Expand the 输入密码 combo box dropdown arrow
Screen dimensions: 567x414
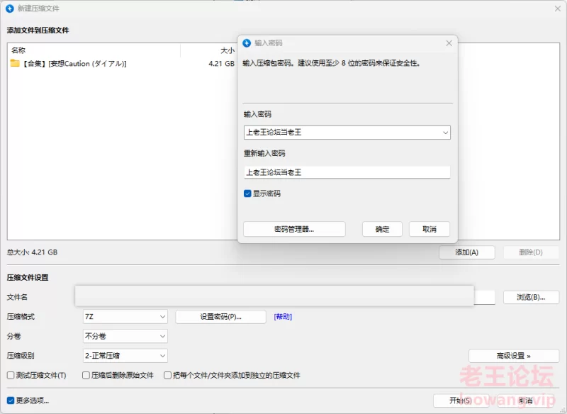coord(444,133)
